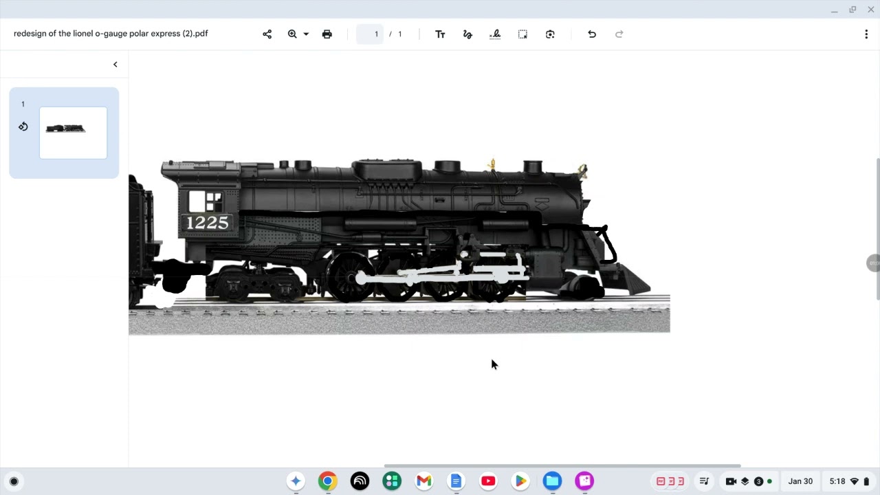This screenshot has width=880, height=495.
Task: Select the freehand draw tool
Action: (x=467, y=34)
